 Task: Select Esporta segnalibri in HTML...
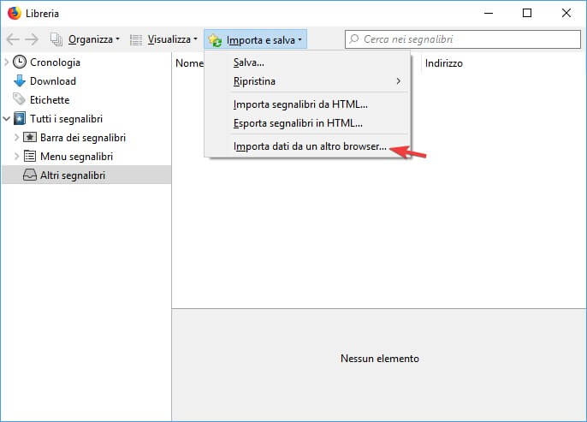click(307, 123)
